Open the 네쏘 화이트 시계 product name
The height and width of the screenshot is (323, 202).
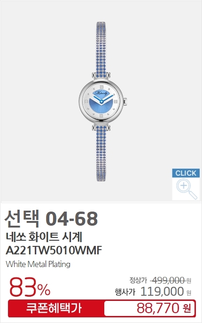[44, 237]
